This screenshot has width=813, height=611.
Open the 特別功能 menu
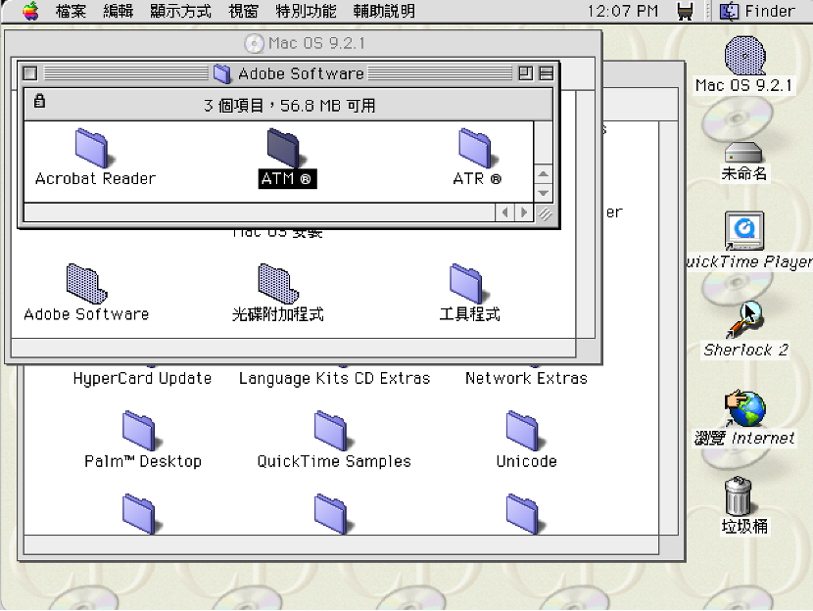coord(306,11)
